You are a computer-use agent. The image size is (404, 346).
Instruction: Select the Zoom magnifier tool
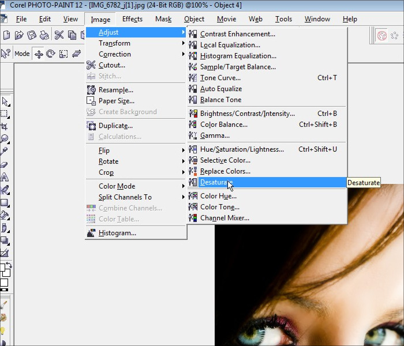[x=5, y=139]
